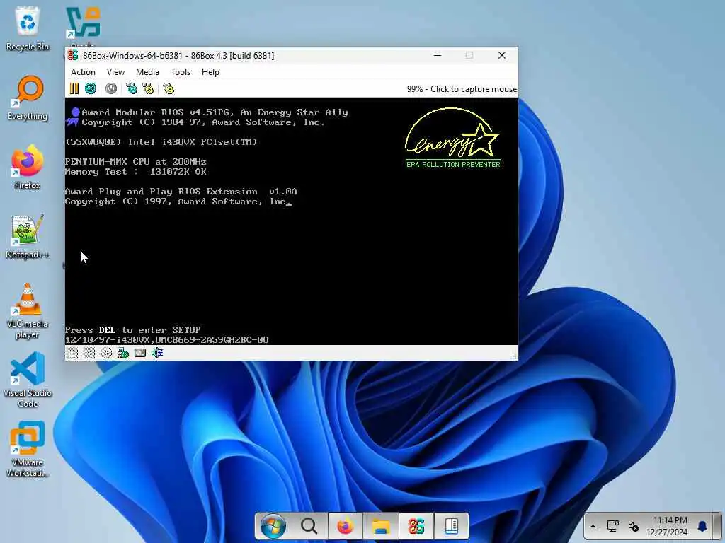The height and width of the screenshot is (543, 725).
Task: Open File Explorer from the taskbar
Action: pyautogui.click(x=381, y=526)
